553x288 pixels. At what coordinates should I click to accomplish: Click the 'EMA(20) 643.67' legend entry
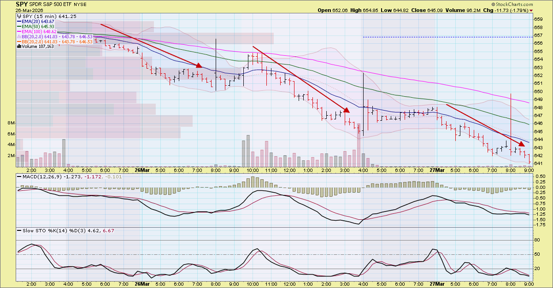(38, 22)
